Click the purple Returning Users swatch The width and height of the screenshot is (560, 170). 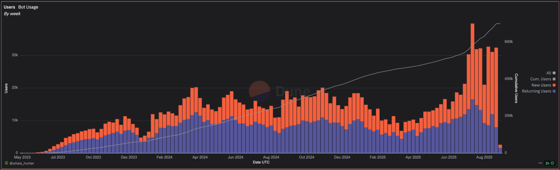[x=554, y=91]
